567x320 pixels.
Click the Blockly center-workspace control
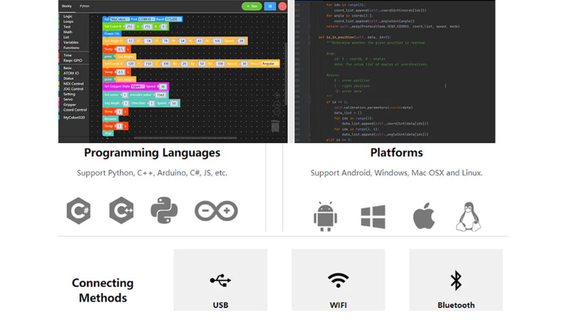coord(277,95)
